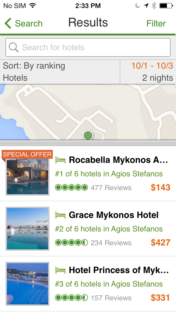
Task: Tap Grace Mykonos rating circles
Action: 71,243
